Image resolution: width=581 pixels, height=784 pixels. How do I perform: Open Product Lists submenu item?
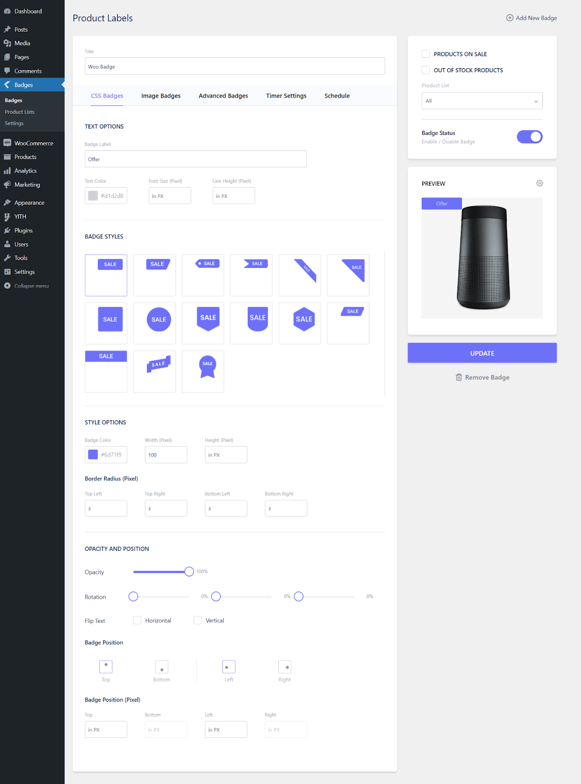pyautogui.click(x=20, y=112)
